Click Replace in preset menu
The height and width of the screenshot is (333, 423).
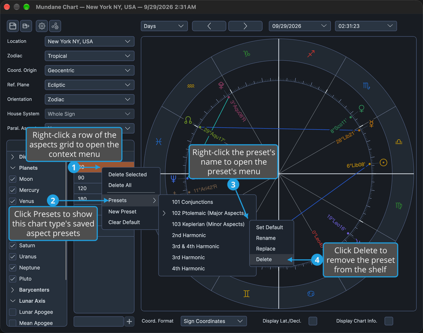pos(271,249)
